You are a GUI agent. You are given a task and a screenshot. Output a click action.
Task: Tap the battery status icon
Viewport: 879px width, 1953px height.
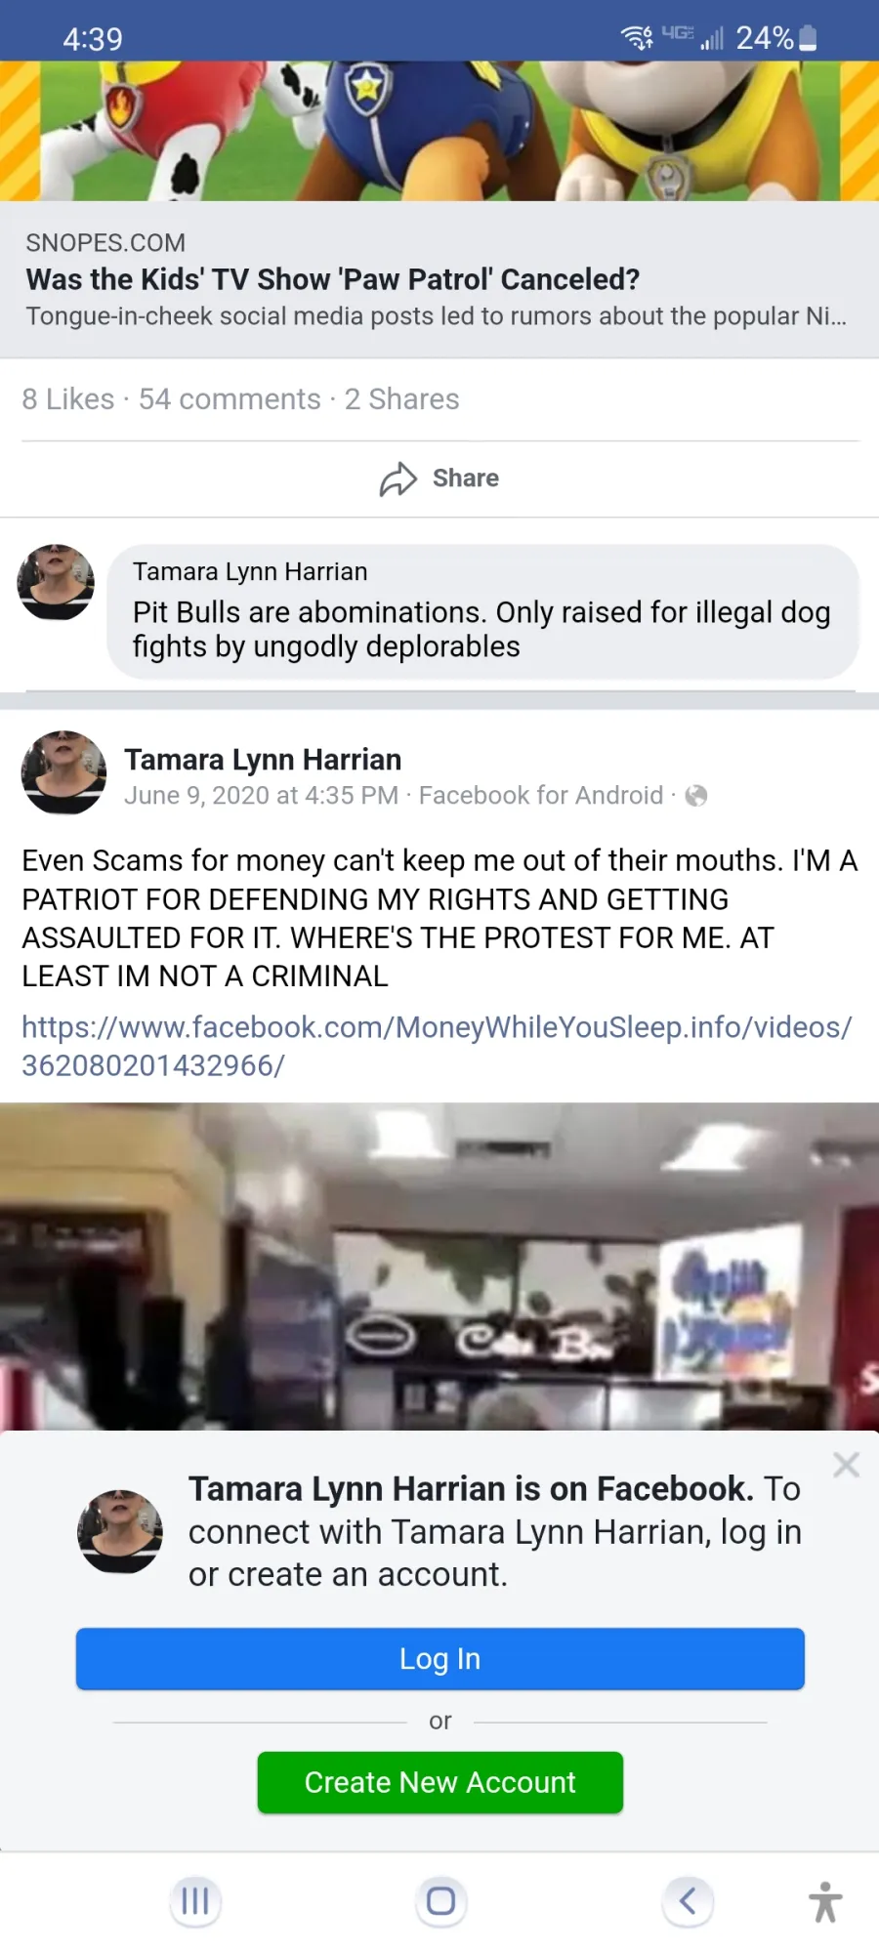(x=808, y=38)
